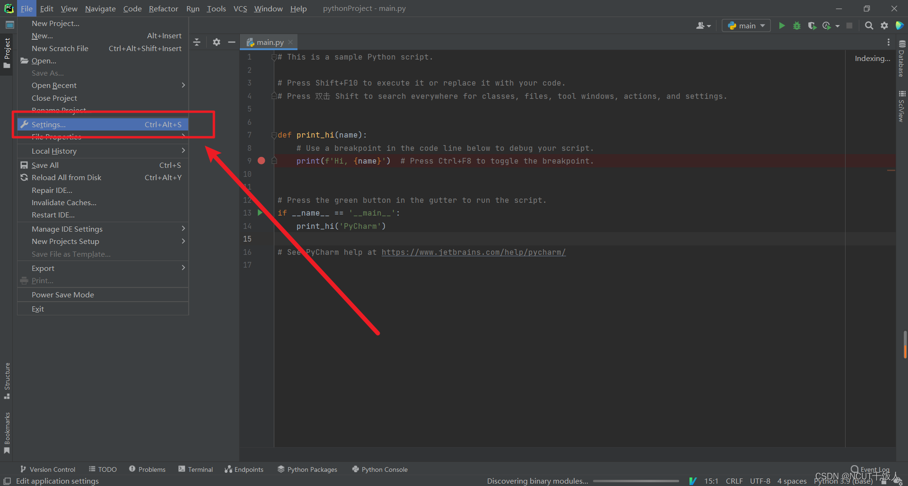Click the CRLF line separator status

coord(734,481)
